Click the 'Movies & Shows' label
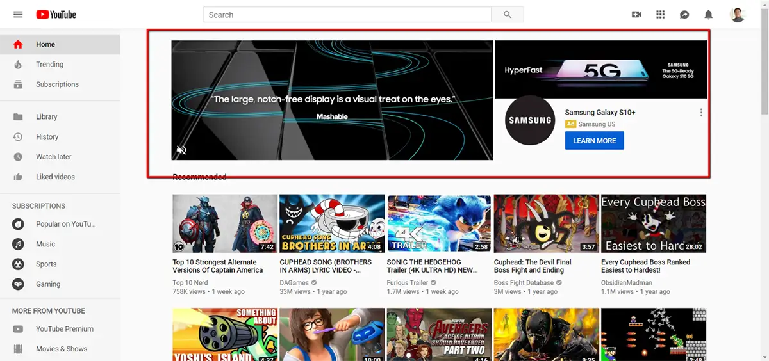The image size is (769, 361). pyautogui.click(x=62, y=349)
